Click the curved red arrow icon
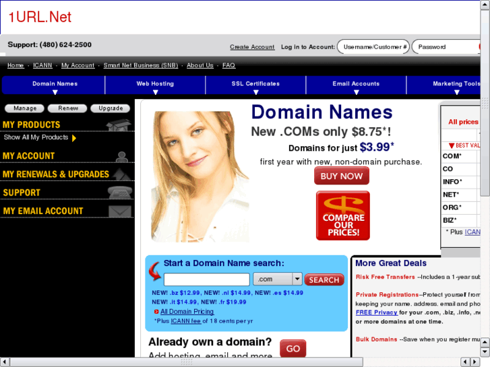The height and width of the screenshot is (367, 490). pyautogui.click(x=154, y=271)
